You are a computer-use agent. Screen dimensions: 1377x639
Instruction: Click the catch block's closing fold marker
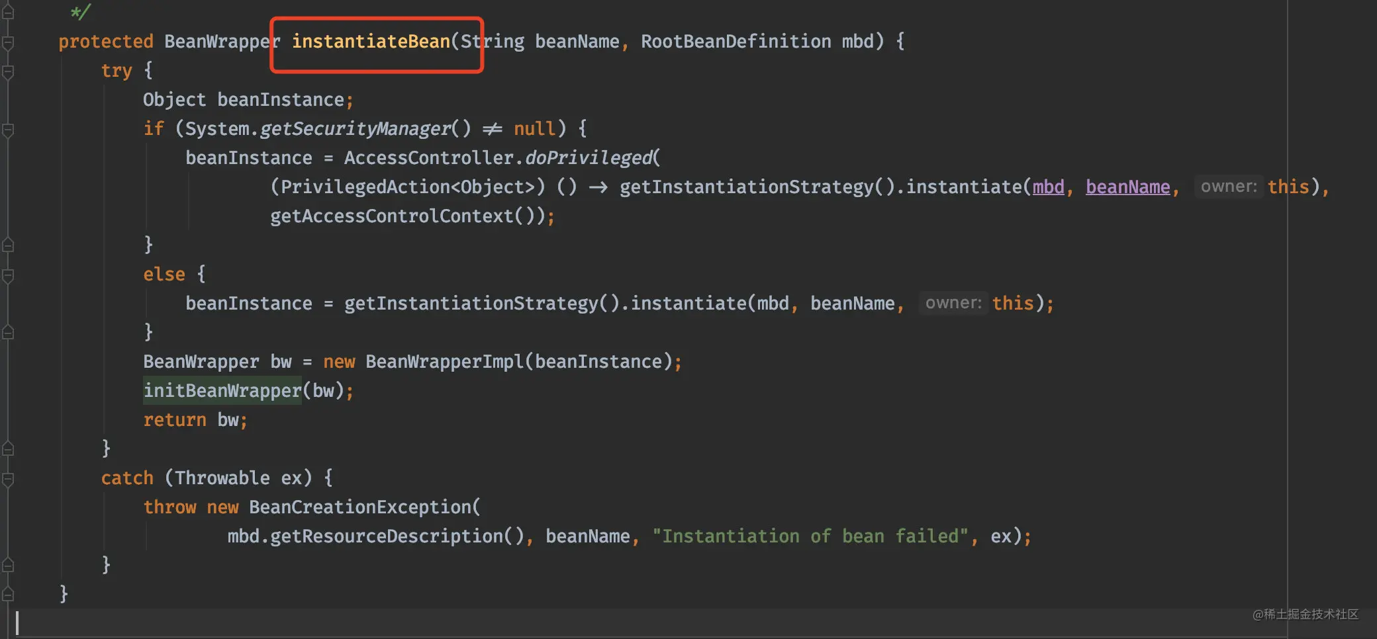[x=8, y=565]
